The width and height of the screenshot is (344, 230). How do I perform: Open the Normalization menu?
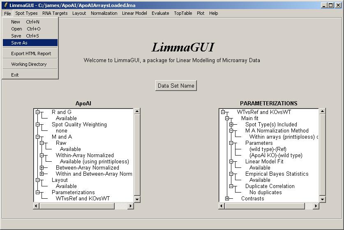(x=104, y=13)
